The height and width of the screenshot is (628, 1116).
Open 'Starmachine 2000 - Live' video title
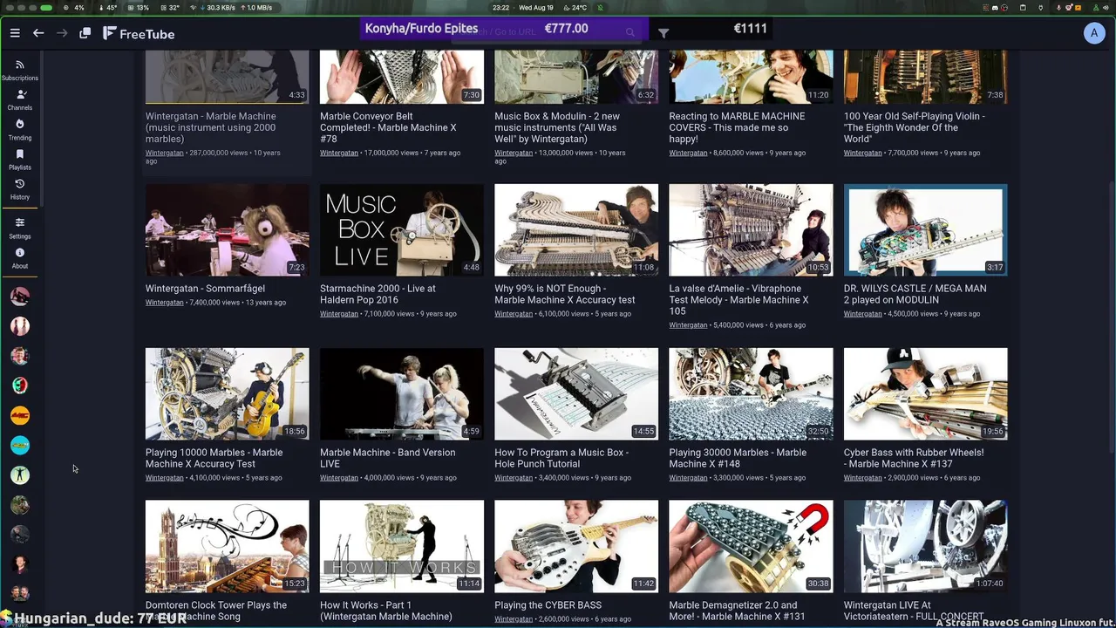[x=378, y=294]
